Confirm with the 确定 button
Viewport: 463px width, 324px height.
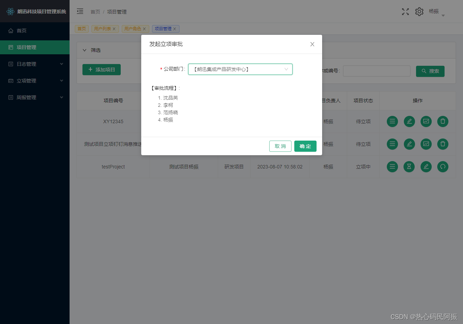(x=305, y=146)
